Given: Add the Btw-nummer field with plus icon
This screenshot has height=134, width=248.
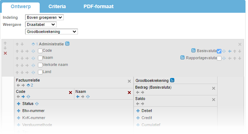Looking at the screenshot, I should coord(19,111).
